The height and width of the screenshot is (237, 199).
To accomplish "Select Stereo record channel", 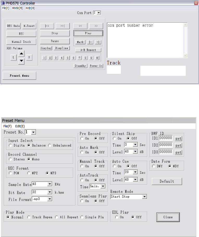I will pyautogui.click(x=10, y=159).
